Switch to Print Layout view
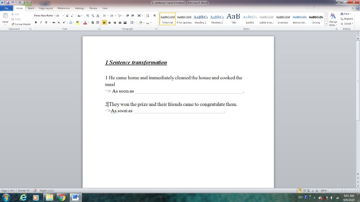360x202 pixels. coord(300,190)
